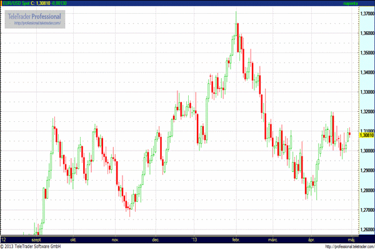
Task: Click the 1,26000 price axis label
Action: [367, 229]
